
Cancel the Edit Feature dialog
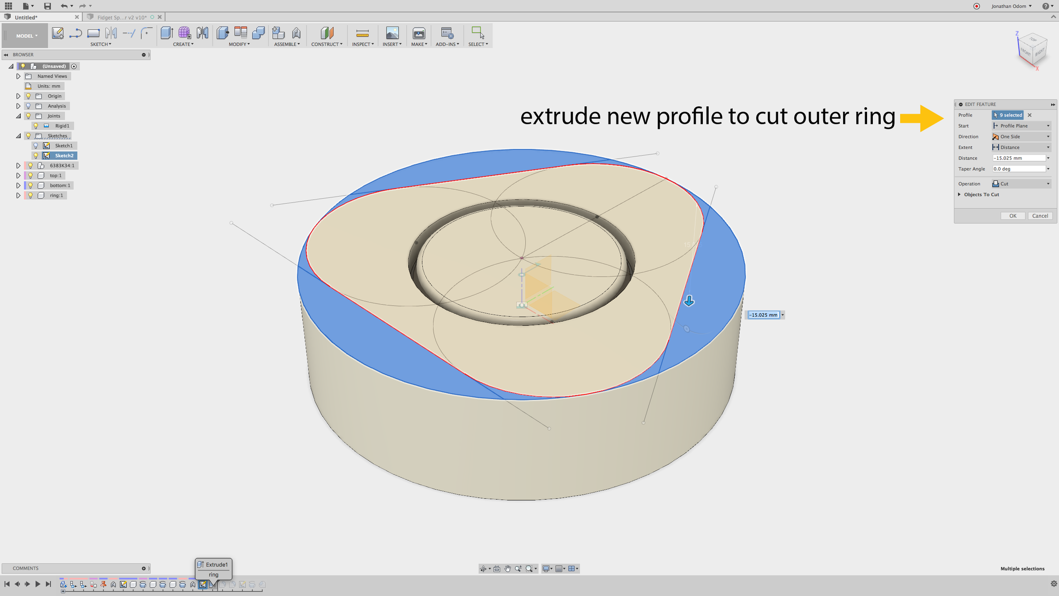(x=1040, y=216)
